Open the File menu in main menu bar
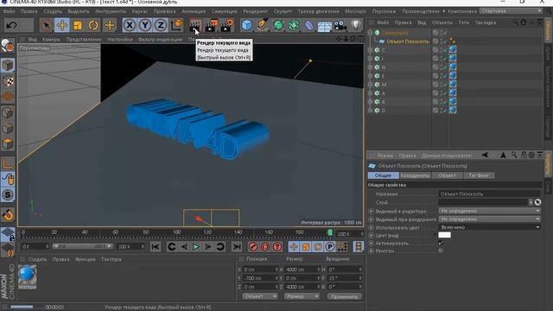The width and height of the screenshot is (553, 311). click(x=9, y=11)
